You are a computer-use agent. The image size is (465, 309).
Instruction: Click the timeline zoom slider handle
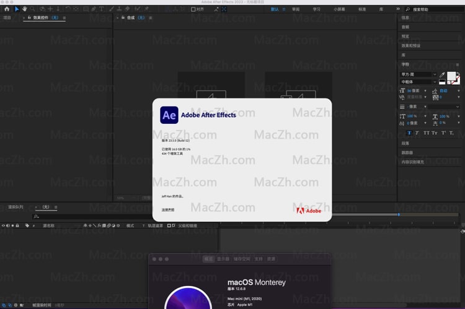click(399, 214)
